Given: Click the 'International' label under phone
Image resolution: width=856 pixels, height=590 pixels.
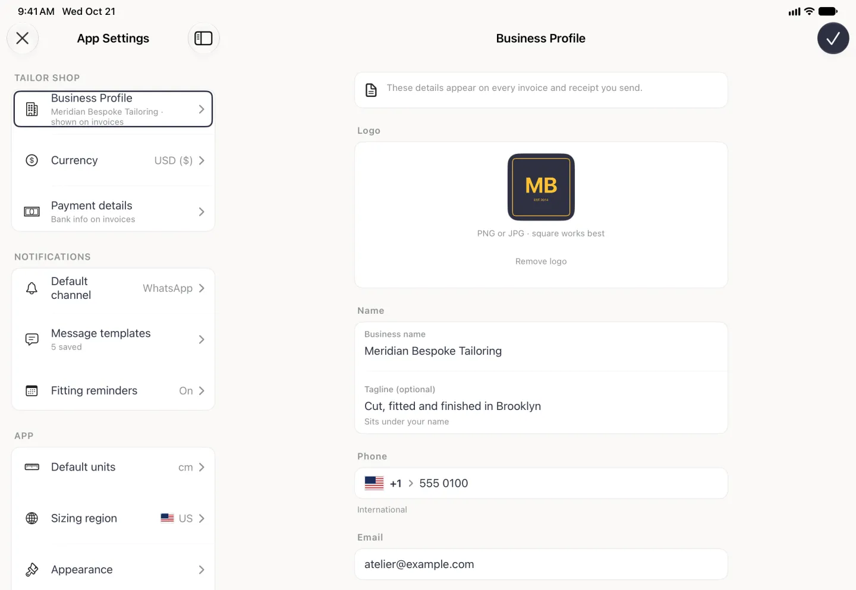Looking at the screenshot, I should coord(382,510).
